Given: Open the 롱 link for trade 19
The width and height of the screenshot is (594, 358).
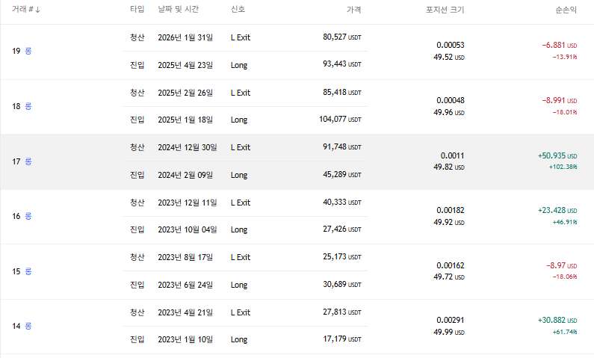Looking at the screenshot, I should pyautogui.click(x=28, y=51).
